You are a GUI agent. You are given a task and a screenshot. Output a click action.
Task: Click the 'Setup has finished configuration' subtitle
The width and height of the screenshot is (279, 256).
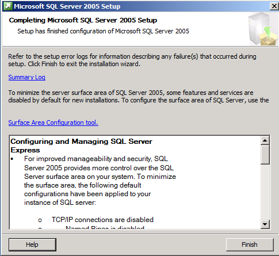103,31
